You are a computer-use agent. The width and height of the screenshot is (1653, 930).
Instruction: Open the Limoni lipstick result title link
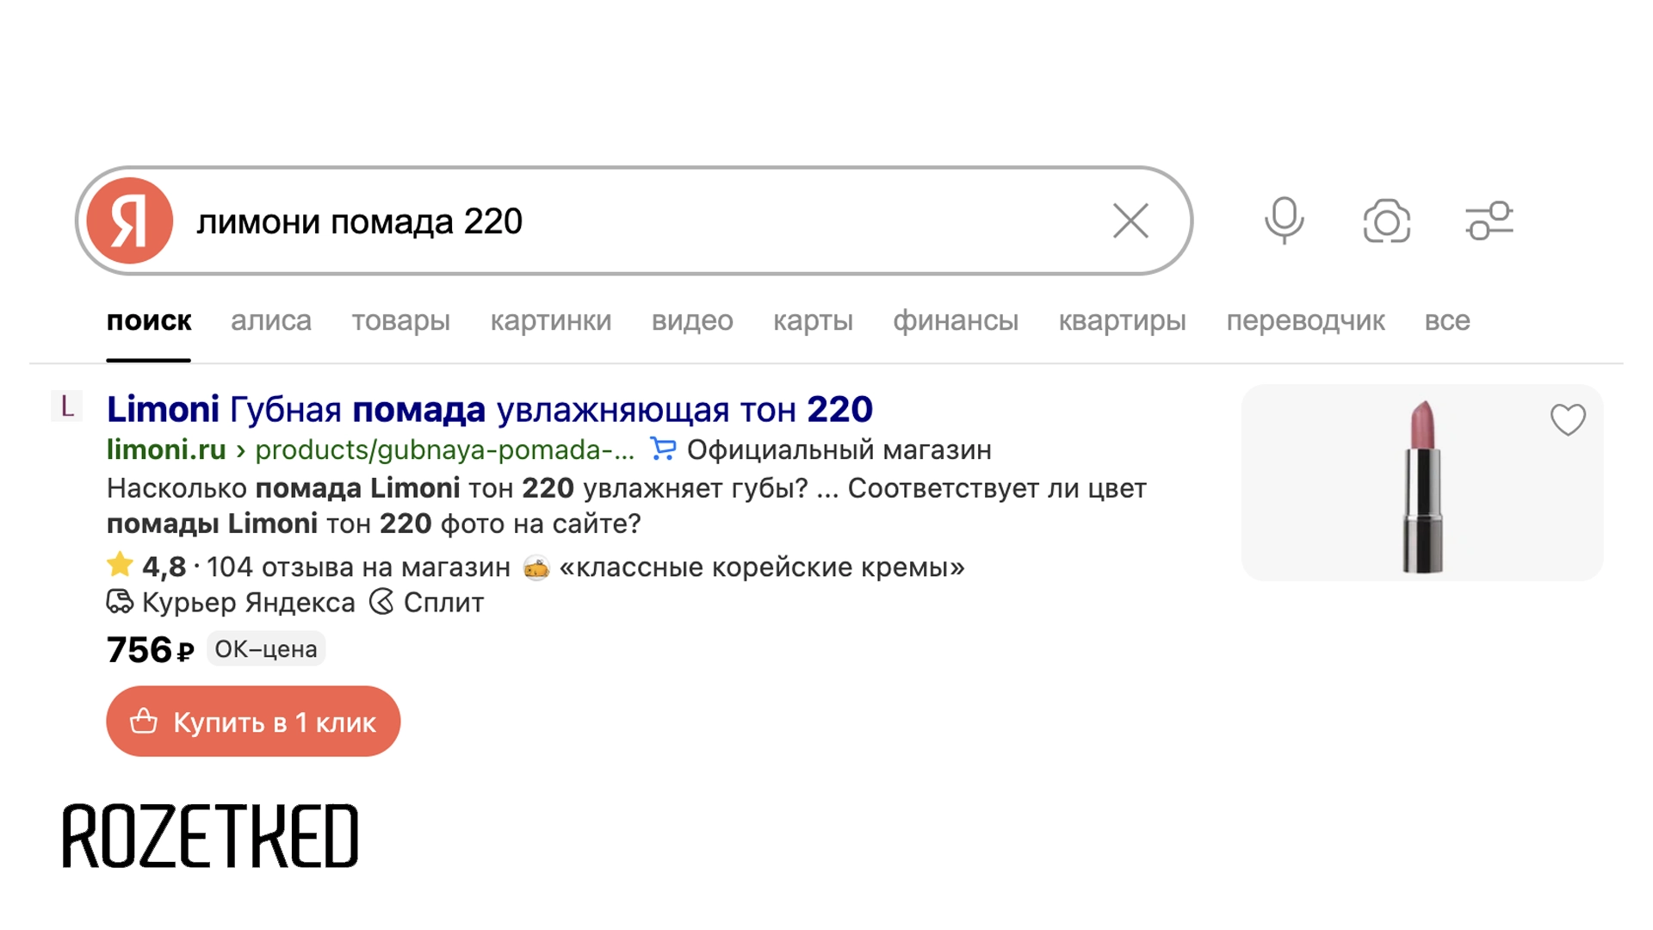click(x=489, y=408)
